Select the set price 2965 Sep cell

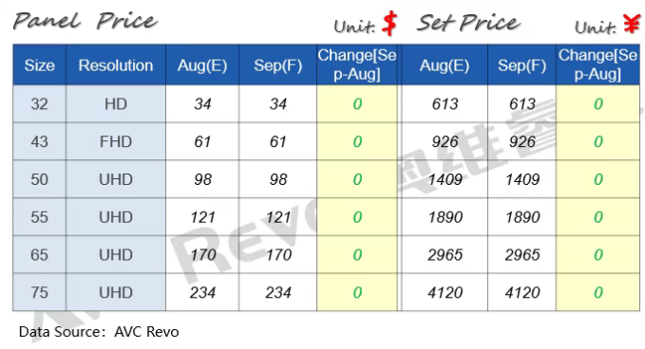click(x=522, y=254)
